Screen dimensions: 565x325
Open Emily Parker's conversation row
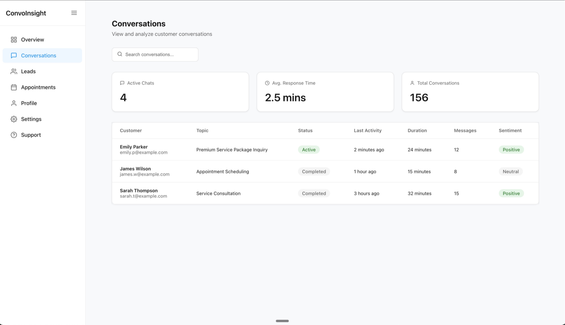coord(325,150)
